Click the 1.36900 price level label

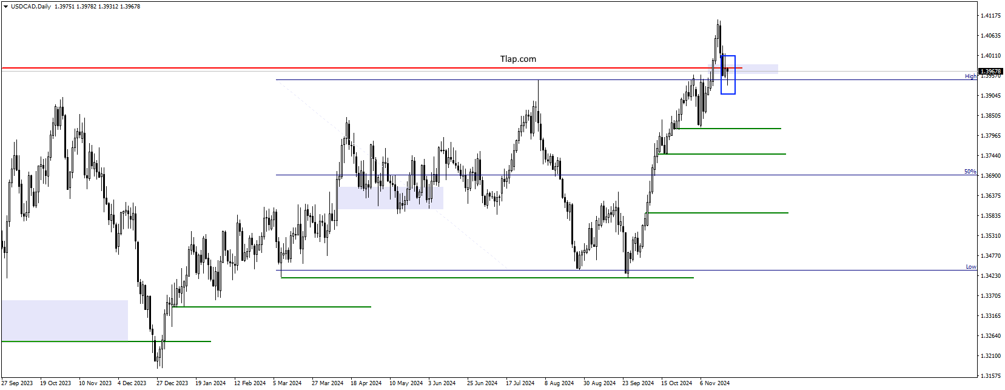(x=990, y=176)
